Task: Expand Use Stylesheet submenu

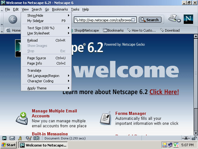Action: (x=46, y=33)
